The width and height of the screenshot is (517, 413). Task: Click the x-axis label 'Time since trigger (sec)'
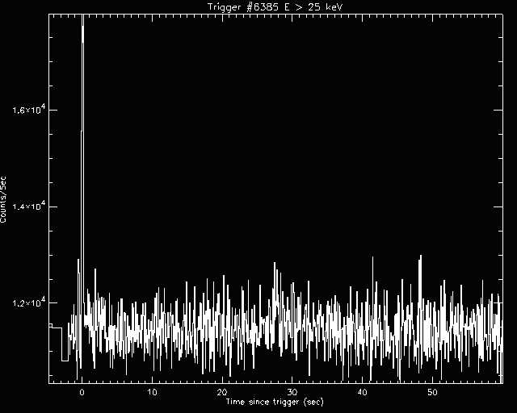275,402
